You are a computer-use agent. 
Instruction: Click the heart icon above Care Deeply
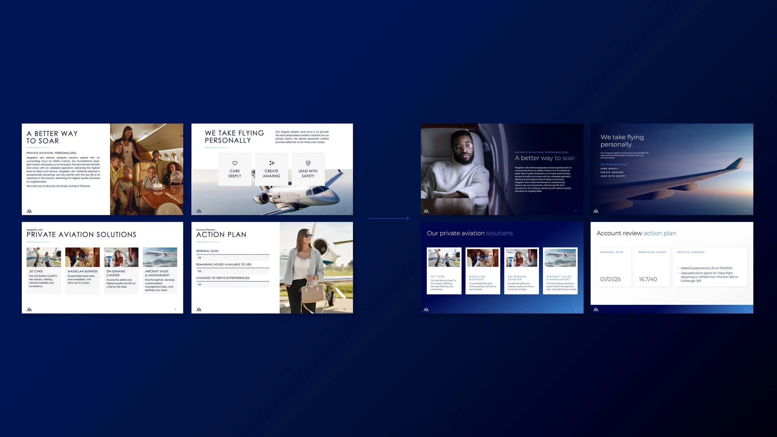pyautogui.click(x=235, y=163)
